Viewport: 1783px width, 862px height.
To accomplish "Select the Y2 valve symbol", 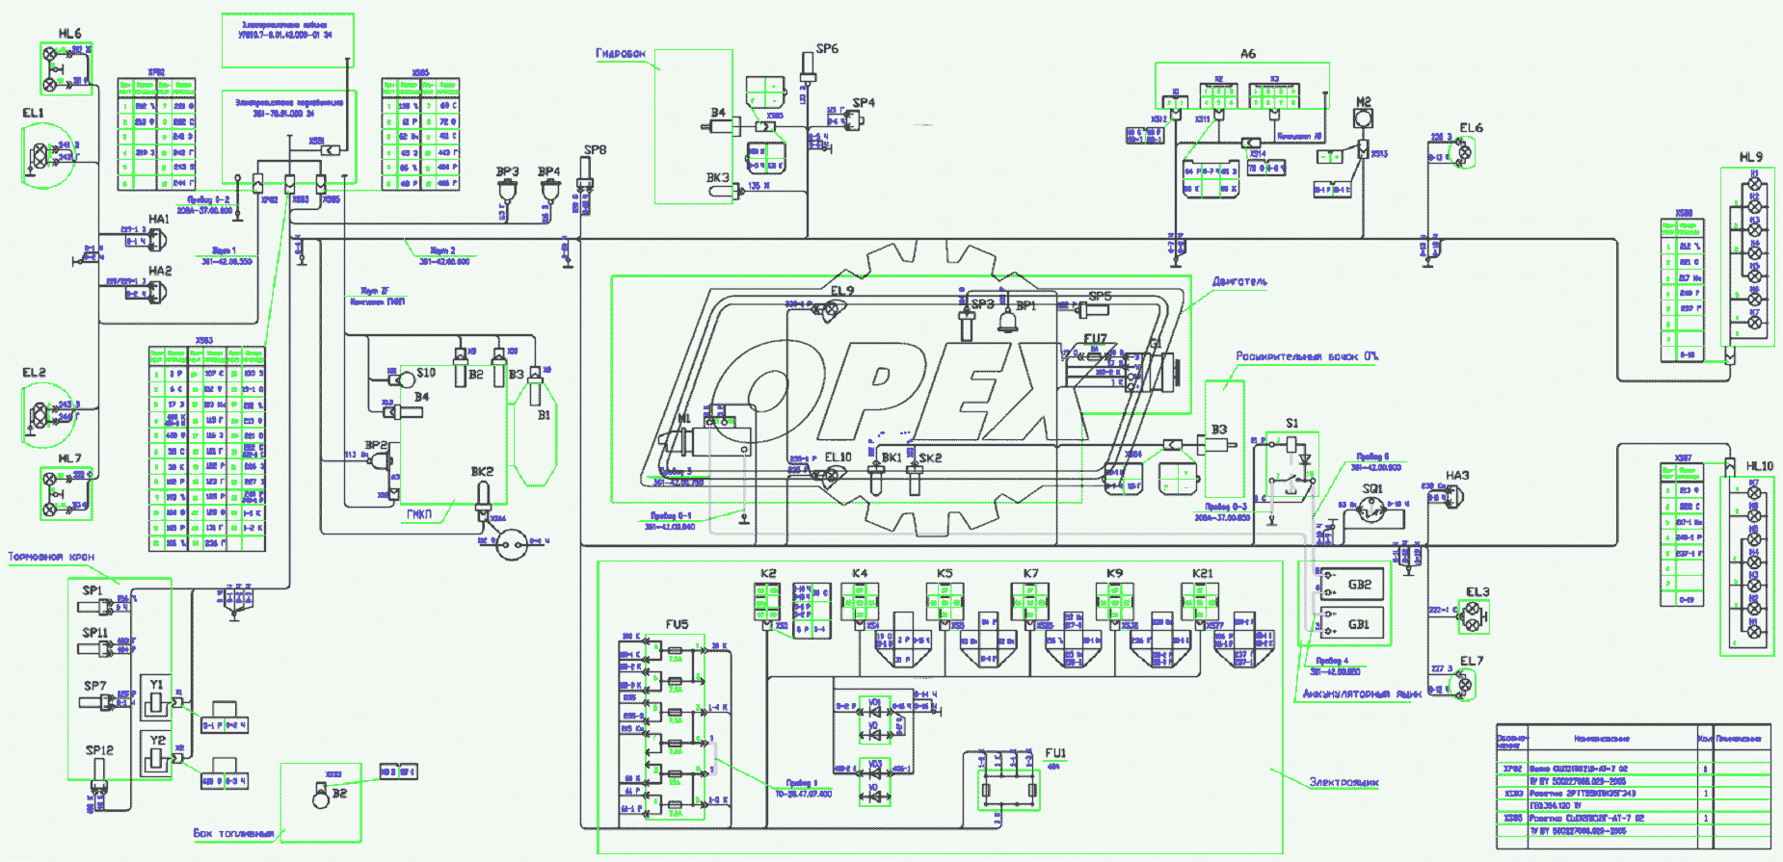I will coord(155,754).
